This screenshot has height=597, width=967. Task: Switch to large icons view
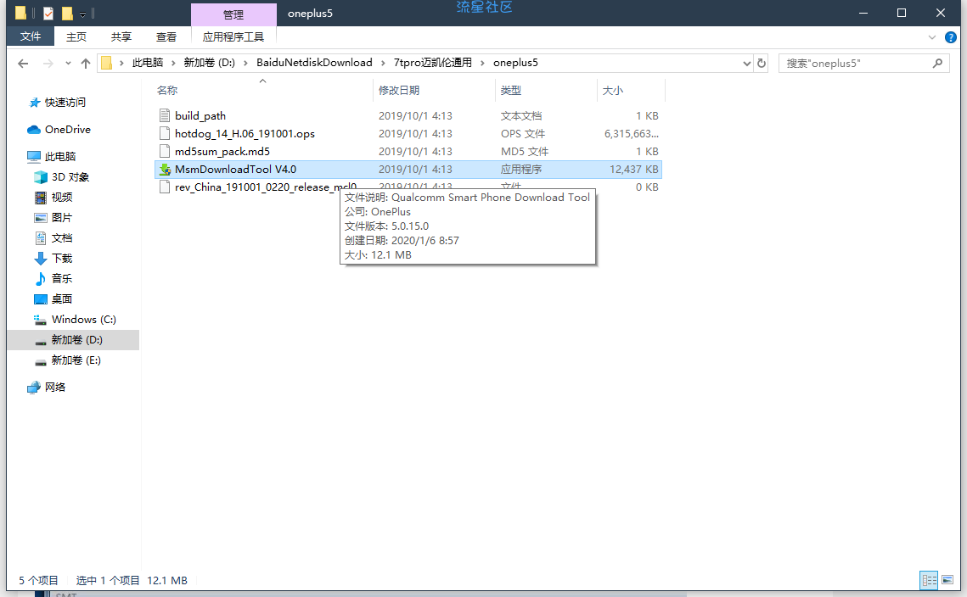point(947,580)
